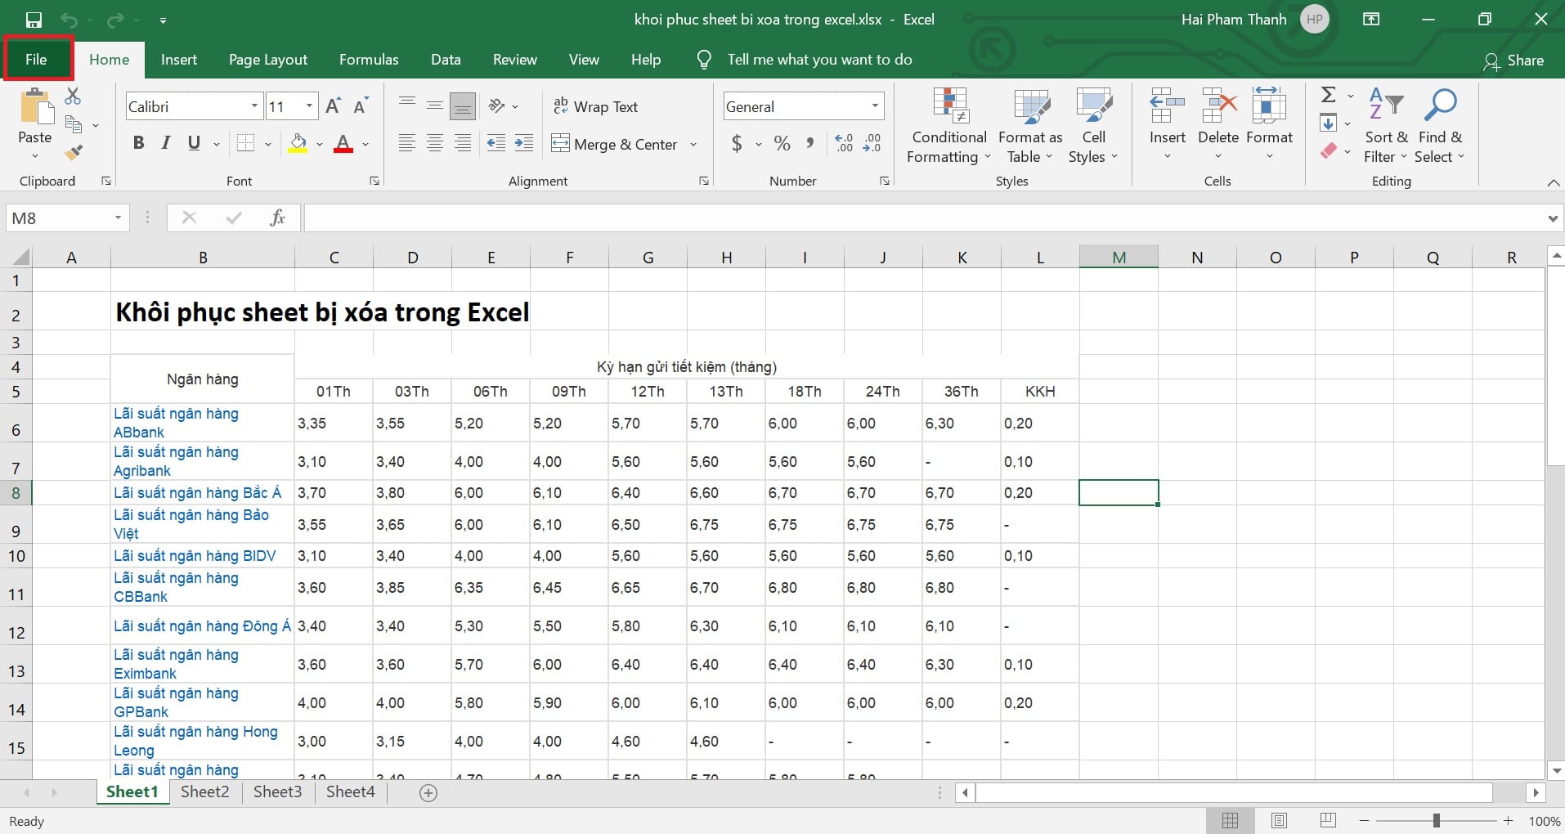Open Lãi suất ngân hàng Bắc Á link

pyautogui.click(x=197, y=493)
